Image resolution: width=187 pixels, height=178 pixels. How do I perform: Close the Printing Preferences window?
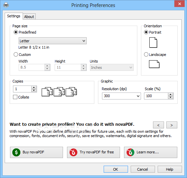click(x=179, y=4)
